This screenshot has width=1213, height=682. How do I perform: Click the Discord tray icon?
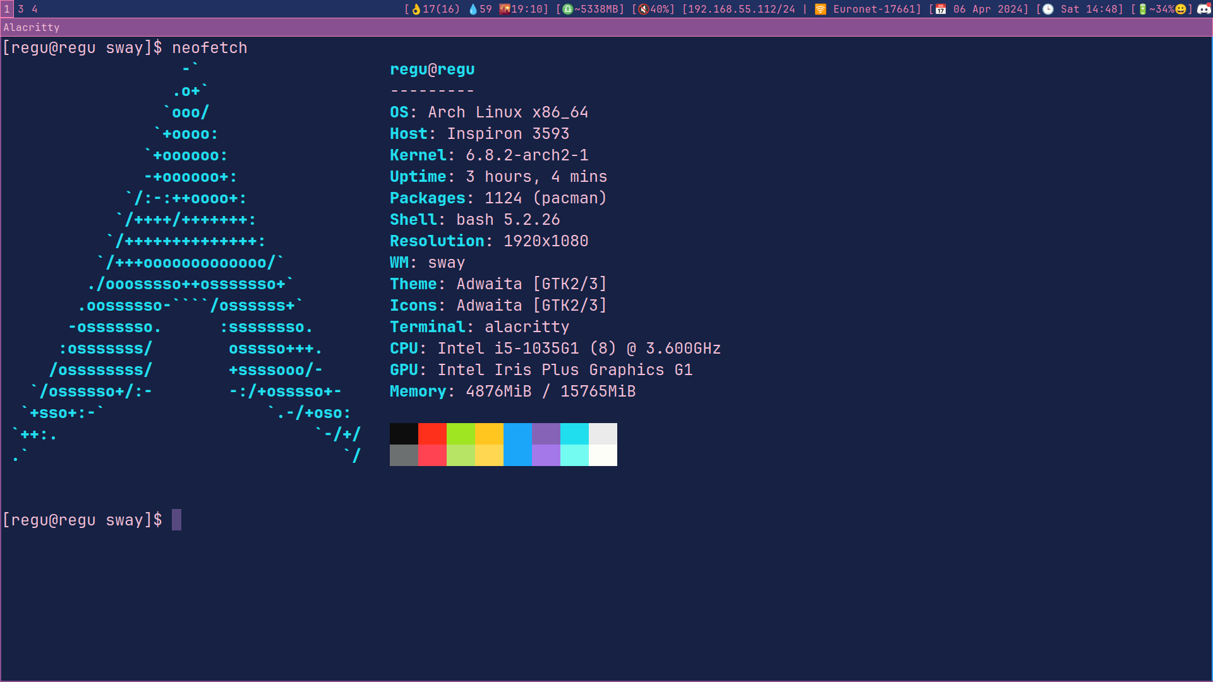pyautogui.click(x=1204, y=9)
